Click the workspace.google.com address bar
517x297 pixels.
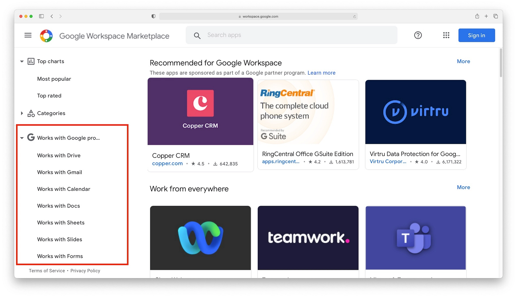tap(258, 16)
